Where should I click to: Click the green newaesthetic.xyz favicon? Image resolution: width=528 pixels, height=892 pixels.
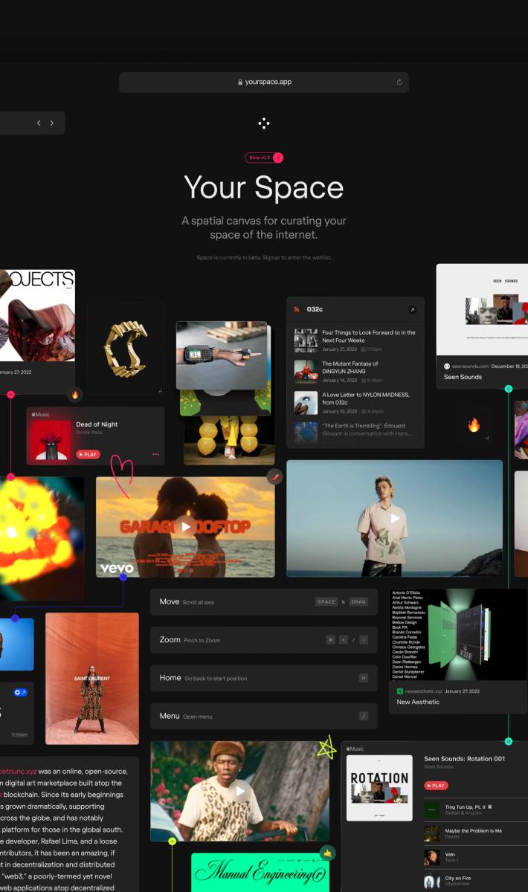[x=400, y=691]
